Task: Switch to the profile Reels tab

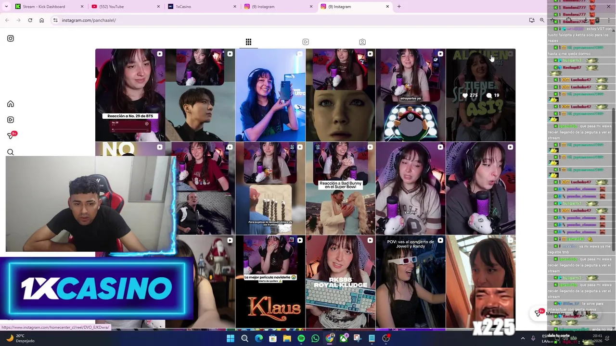Action: pos(306,42)
